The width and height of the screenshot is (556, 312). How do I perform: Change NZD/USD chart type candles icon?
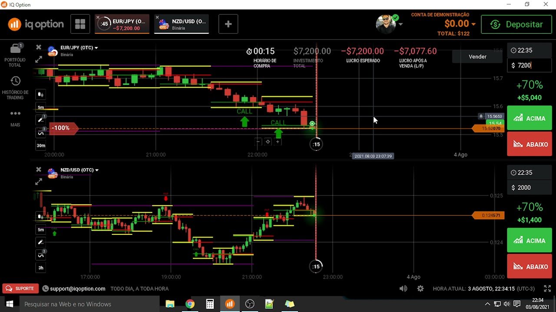pyautogui.click(x=41, y=216)
